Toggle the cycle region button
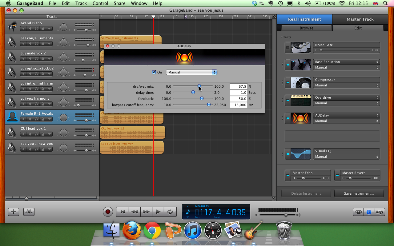The height and width of the screenshot is (246, 394). tap(170, 212)
